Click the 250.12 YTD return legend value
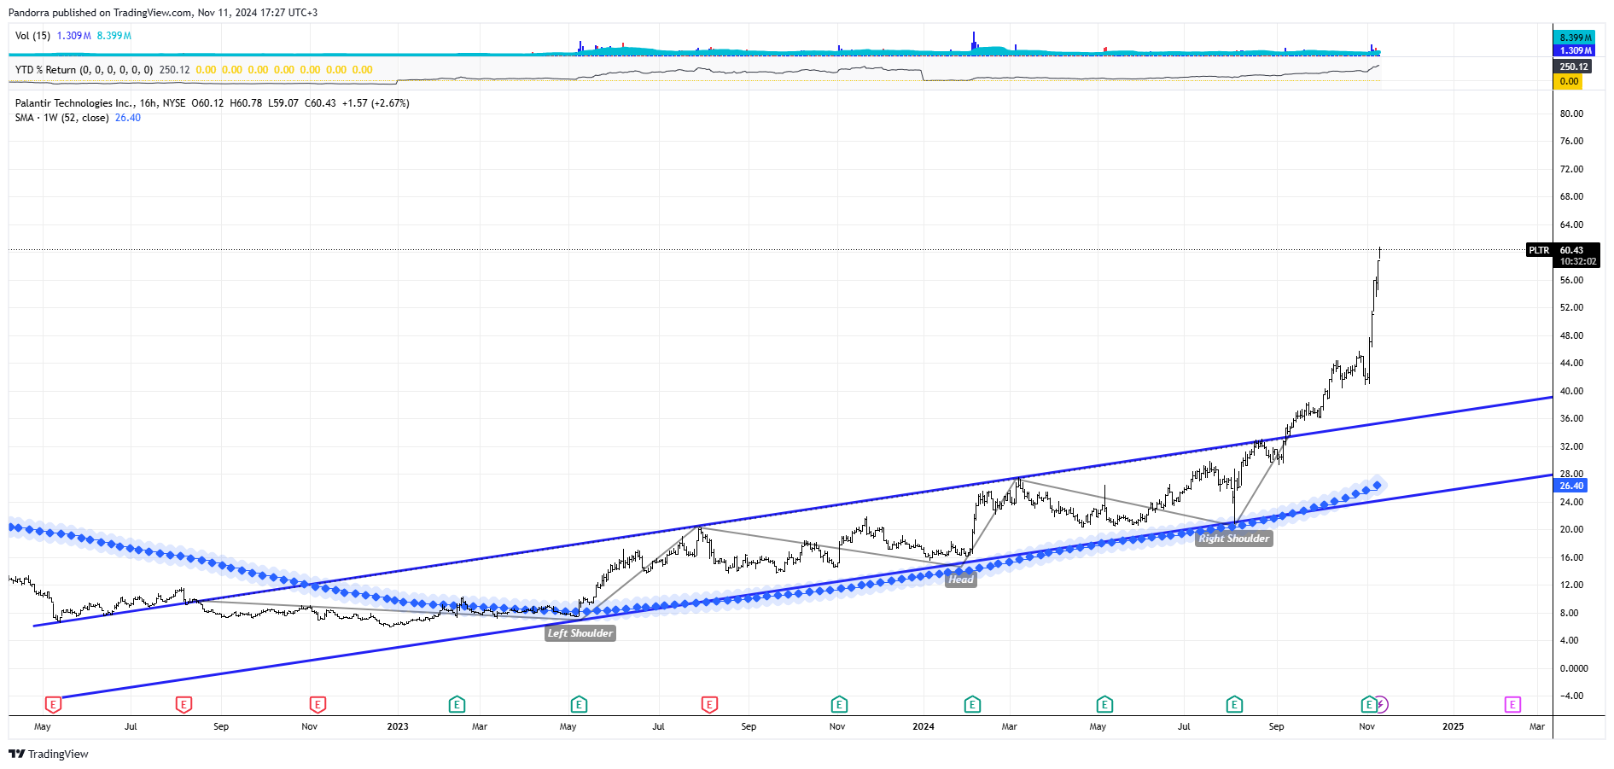The image size is (1614, 769). click(x=174, y=70)
